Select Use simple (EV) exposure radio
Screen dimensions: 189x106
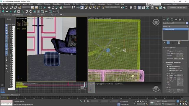[167, 68]
